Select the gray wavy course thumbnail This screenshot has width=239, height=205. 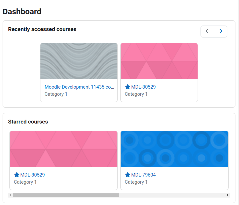click(x=79, y=61)
